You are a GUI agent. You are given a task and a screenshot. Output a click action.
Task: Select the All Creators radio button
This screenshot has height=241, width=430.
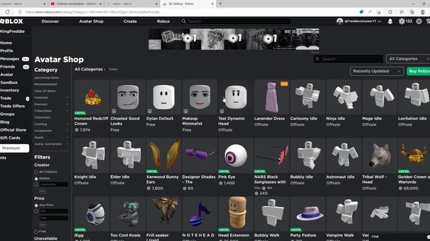[x=36, y=172]
